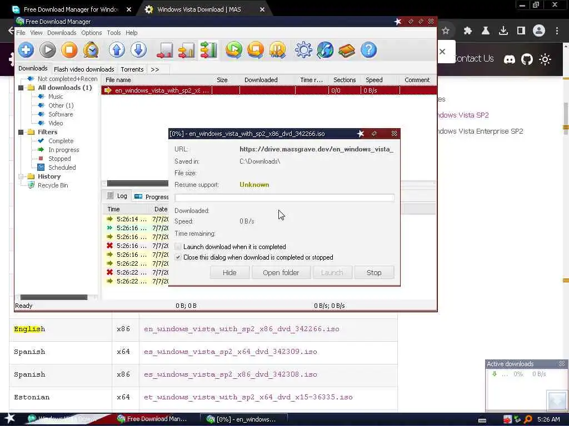The image size is (569, 426).
Task: Select the Other (1) category
Action: 61,105
